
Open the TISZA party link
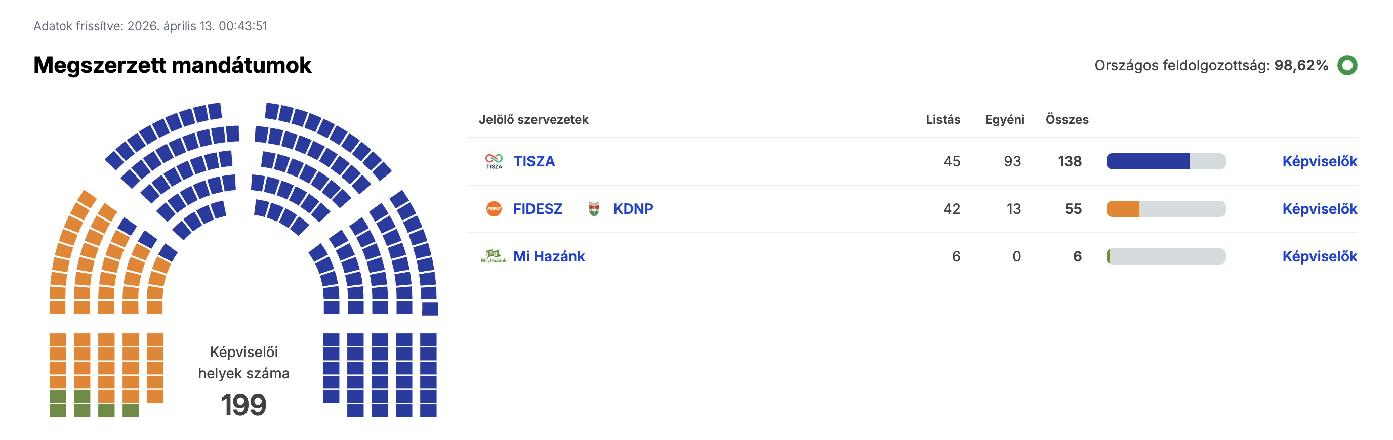pyautogui.click(x=534, y=161)
